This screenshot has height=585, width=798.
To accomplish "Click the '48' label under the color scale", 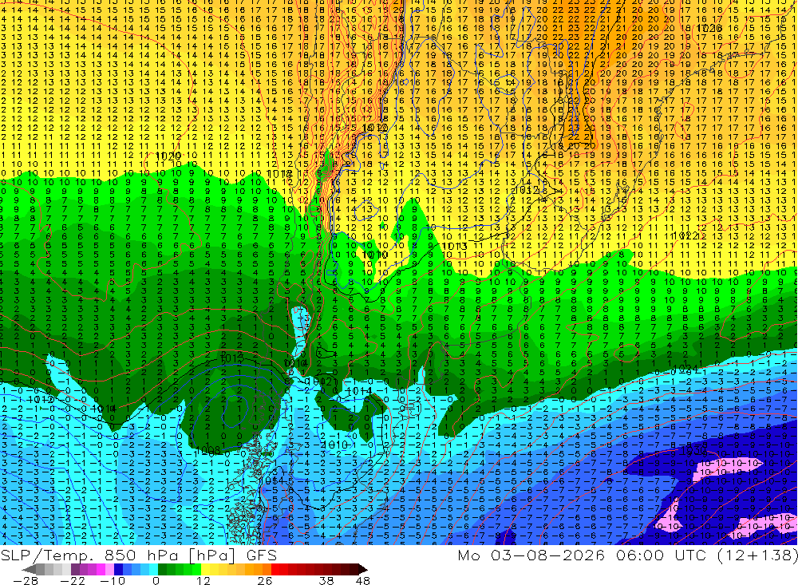I will tap(363, 580).
